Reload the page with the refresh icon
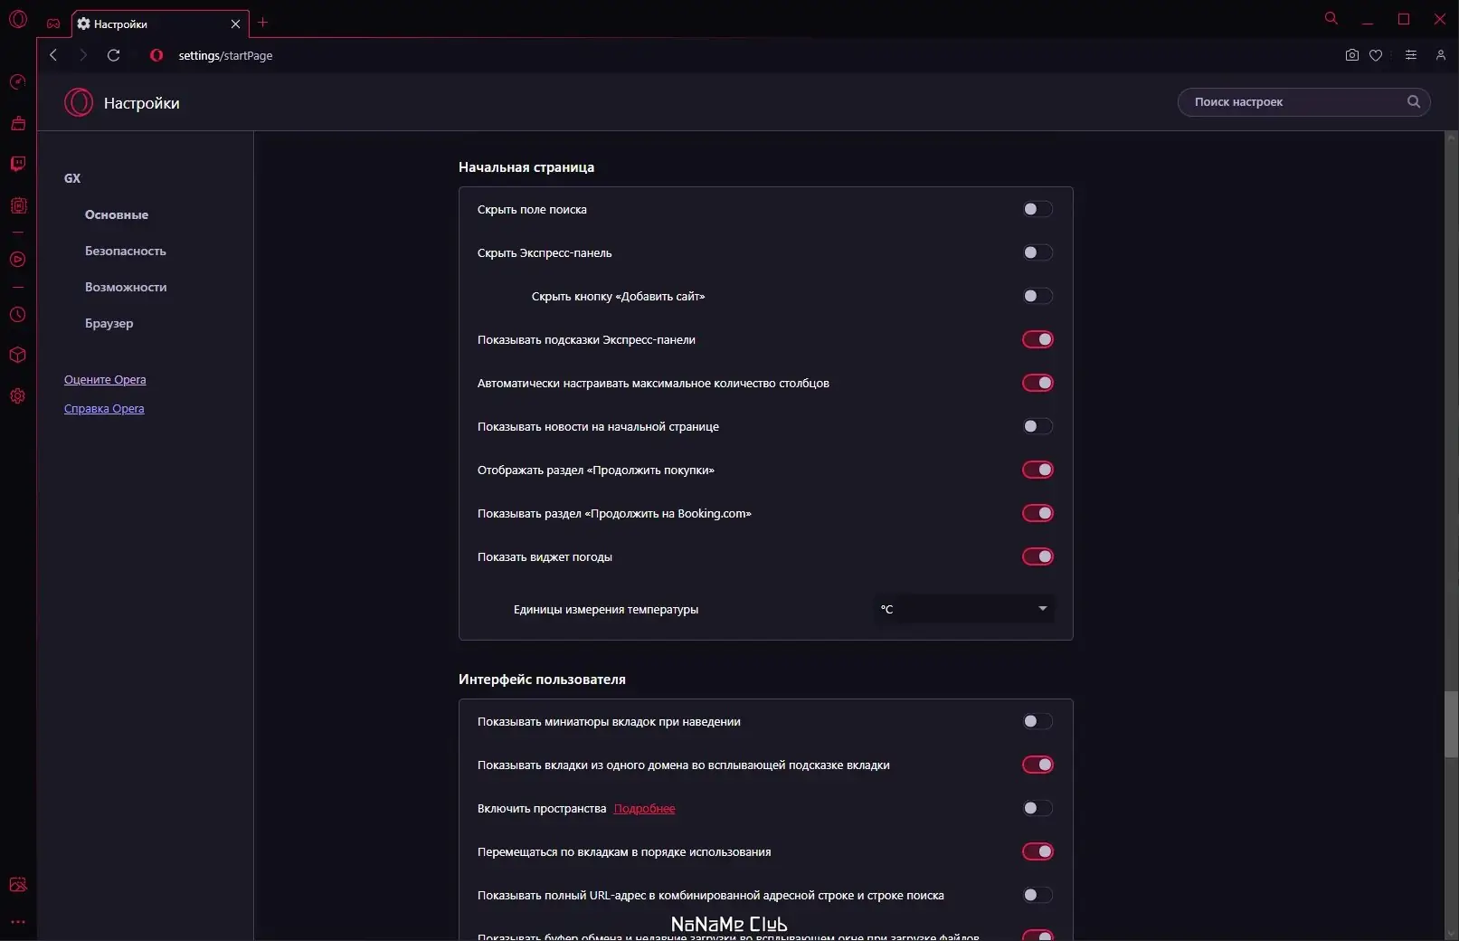Viewport: 1459px width, 941px height. point(113,55)
